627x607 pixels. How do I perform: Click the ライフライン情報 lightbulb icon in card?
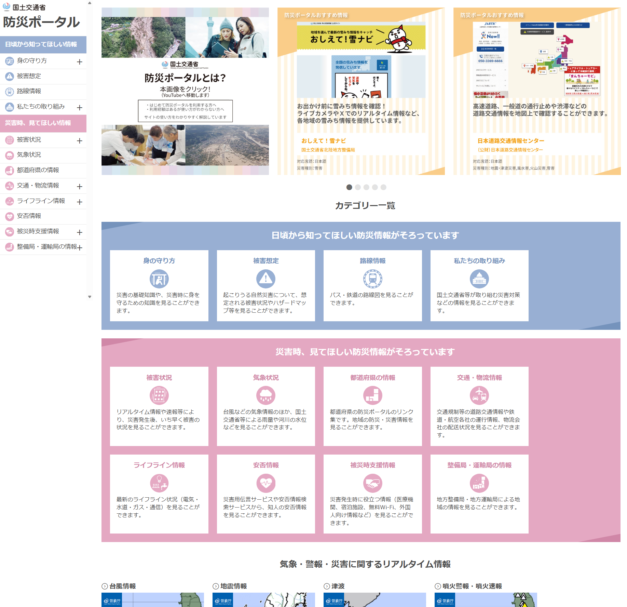click(159, 483)
